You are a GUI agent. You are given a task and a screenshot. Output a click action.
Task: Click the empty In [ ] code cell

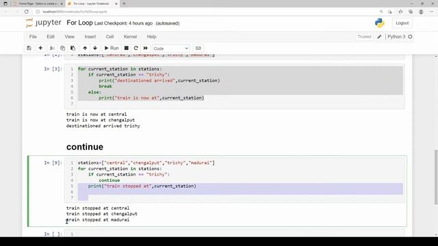[234, 234]
